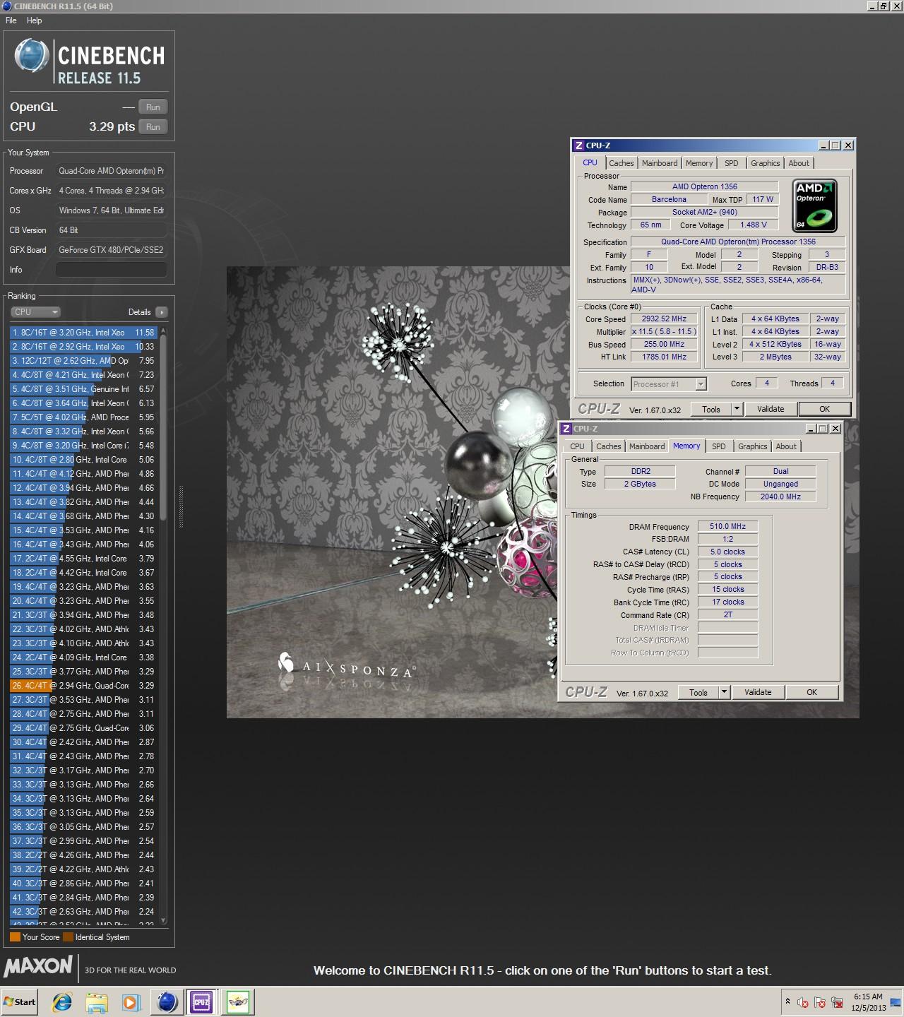Run the CPU benchmark
The width and height of the screenshot is (904, 1017).
153,126
